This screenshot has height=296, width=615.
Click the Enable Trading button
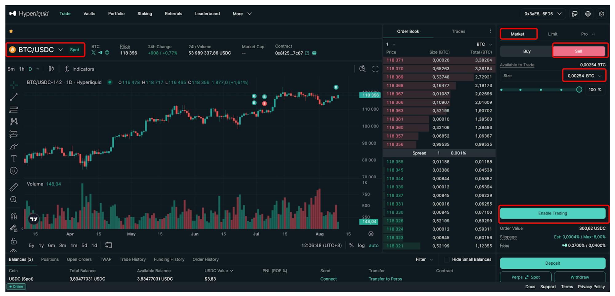[x=552, y=213]
